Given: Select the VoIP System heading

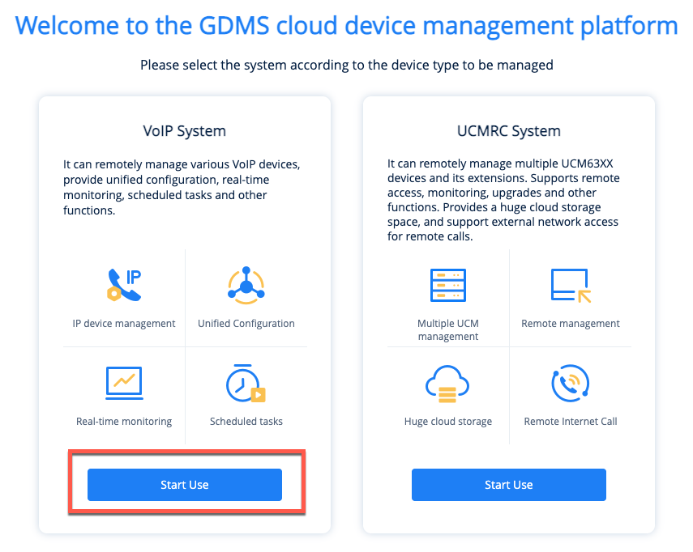Looking at the screenshot, I should click(184, 131).
